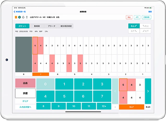The image size is (166, 121).
Task: Toggle the 出血 bleeding marker
Action: pyautogui.click(x=25, y=83)
